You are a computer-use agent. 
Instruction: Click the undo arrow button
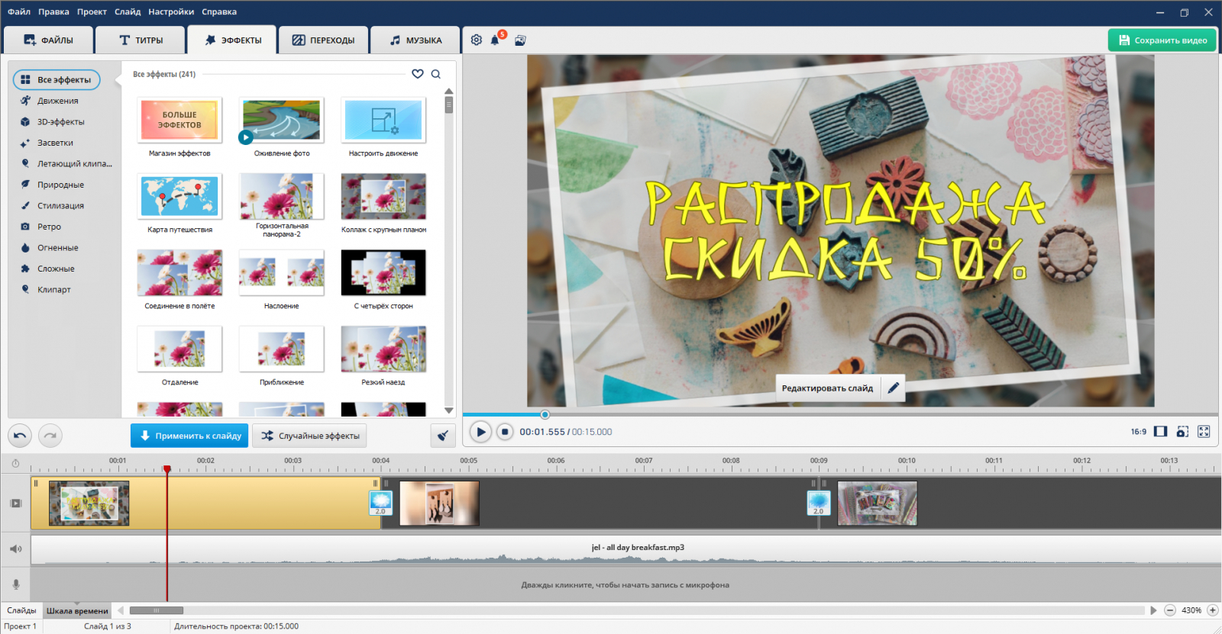tap(20, 436)
